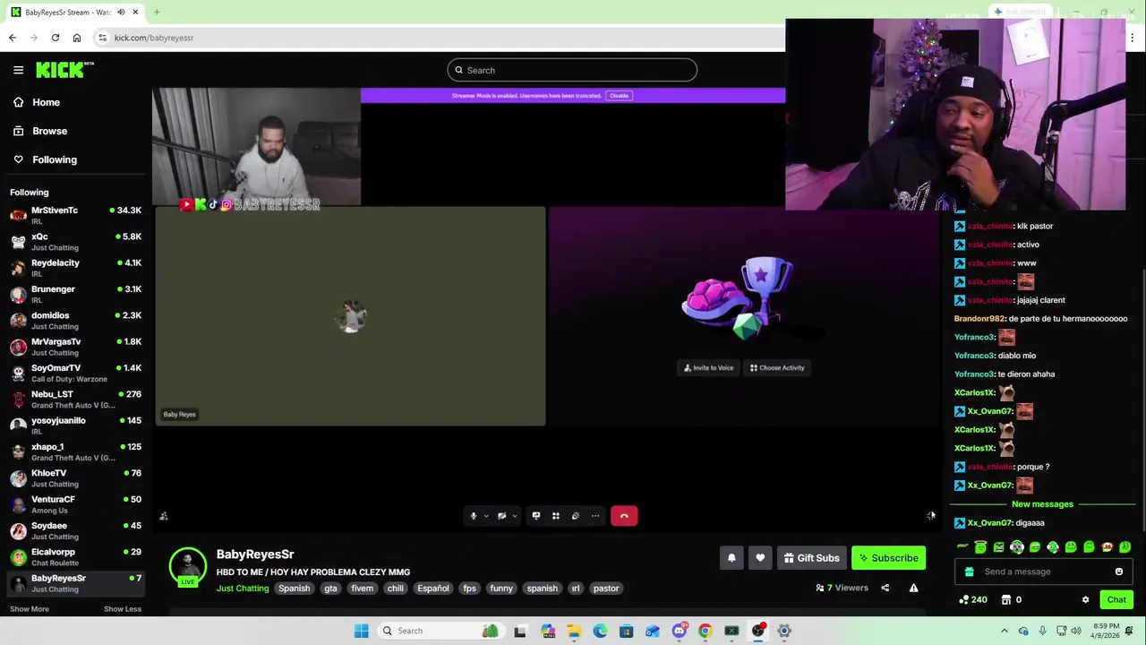Open the soundboard icon in call bar
1146x645 pixels.
[575, 516]
